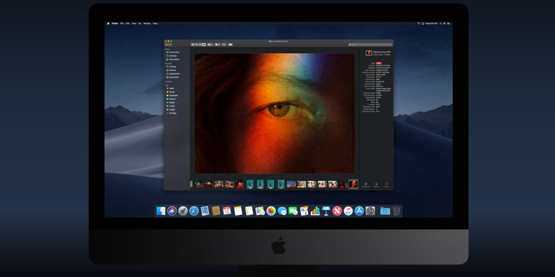Click the Share button in Finder toolbar
555x277 pixels.
pyautogui.click(x=224, y=44)
